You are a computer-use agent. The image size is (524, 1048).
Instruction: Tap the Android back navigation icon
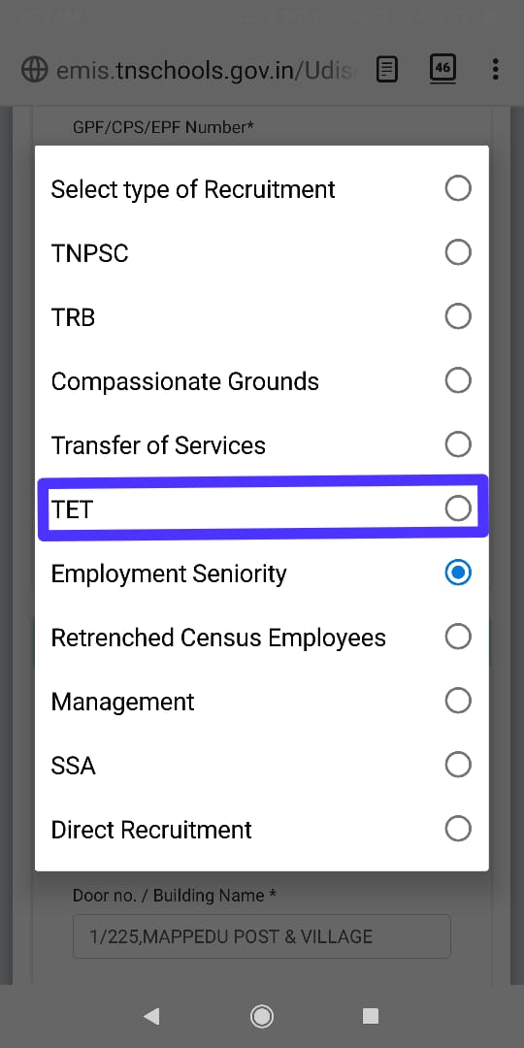(151, 1016)
